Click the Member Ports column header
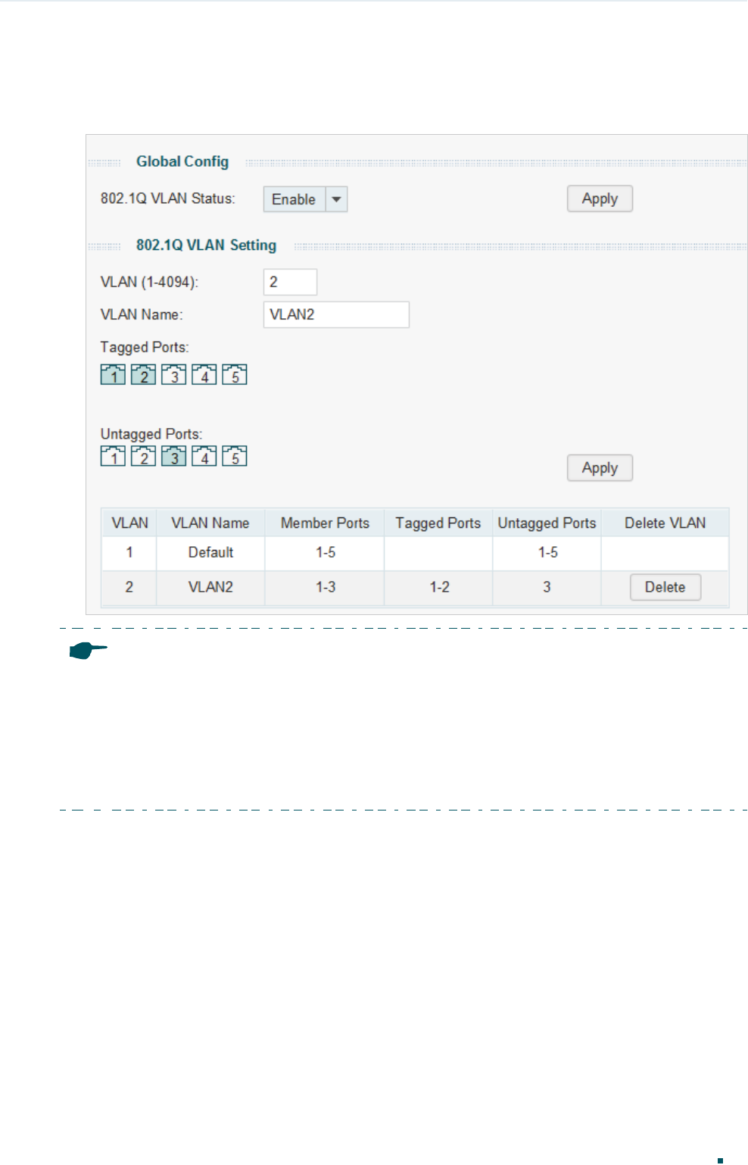Screen dimensions: 748x1165 pos(325,523)
